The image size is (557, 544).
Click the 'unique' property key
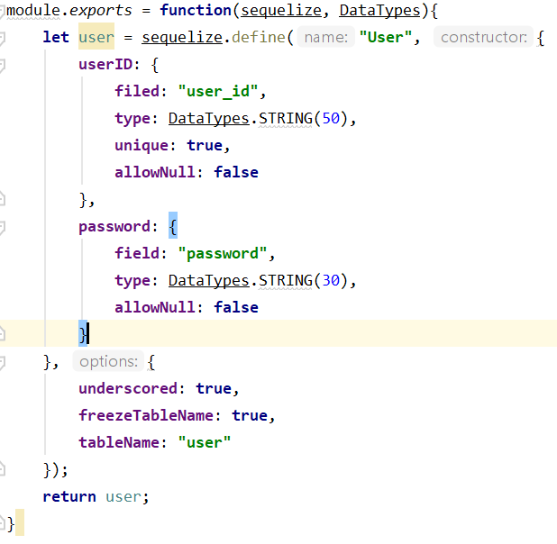pyautogui.click(x=142, y=145)
